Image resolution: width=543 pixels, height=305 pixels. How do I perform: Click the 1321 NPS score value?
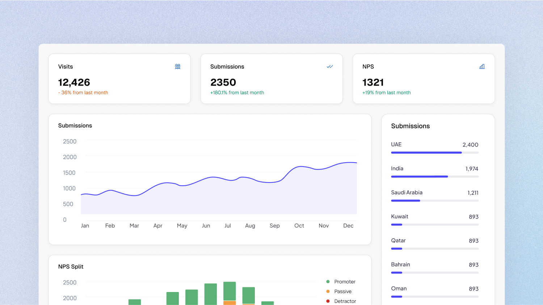[373, 82]
